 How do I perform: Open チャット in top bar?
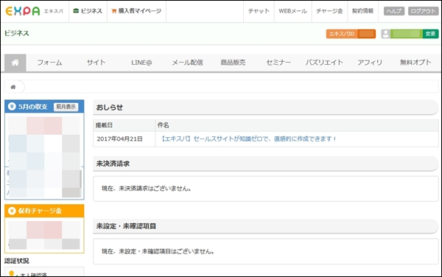pos(259,11)
